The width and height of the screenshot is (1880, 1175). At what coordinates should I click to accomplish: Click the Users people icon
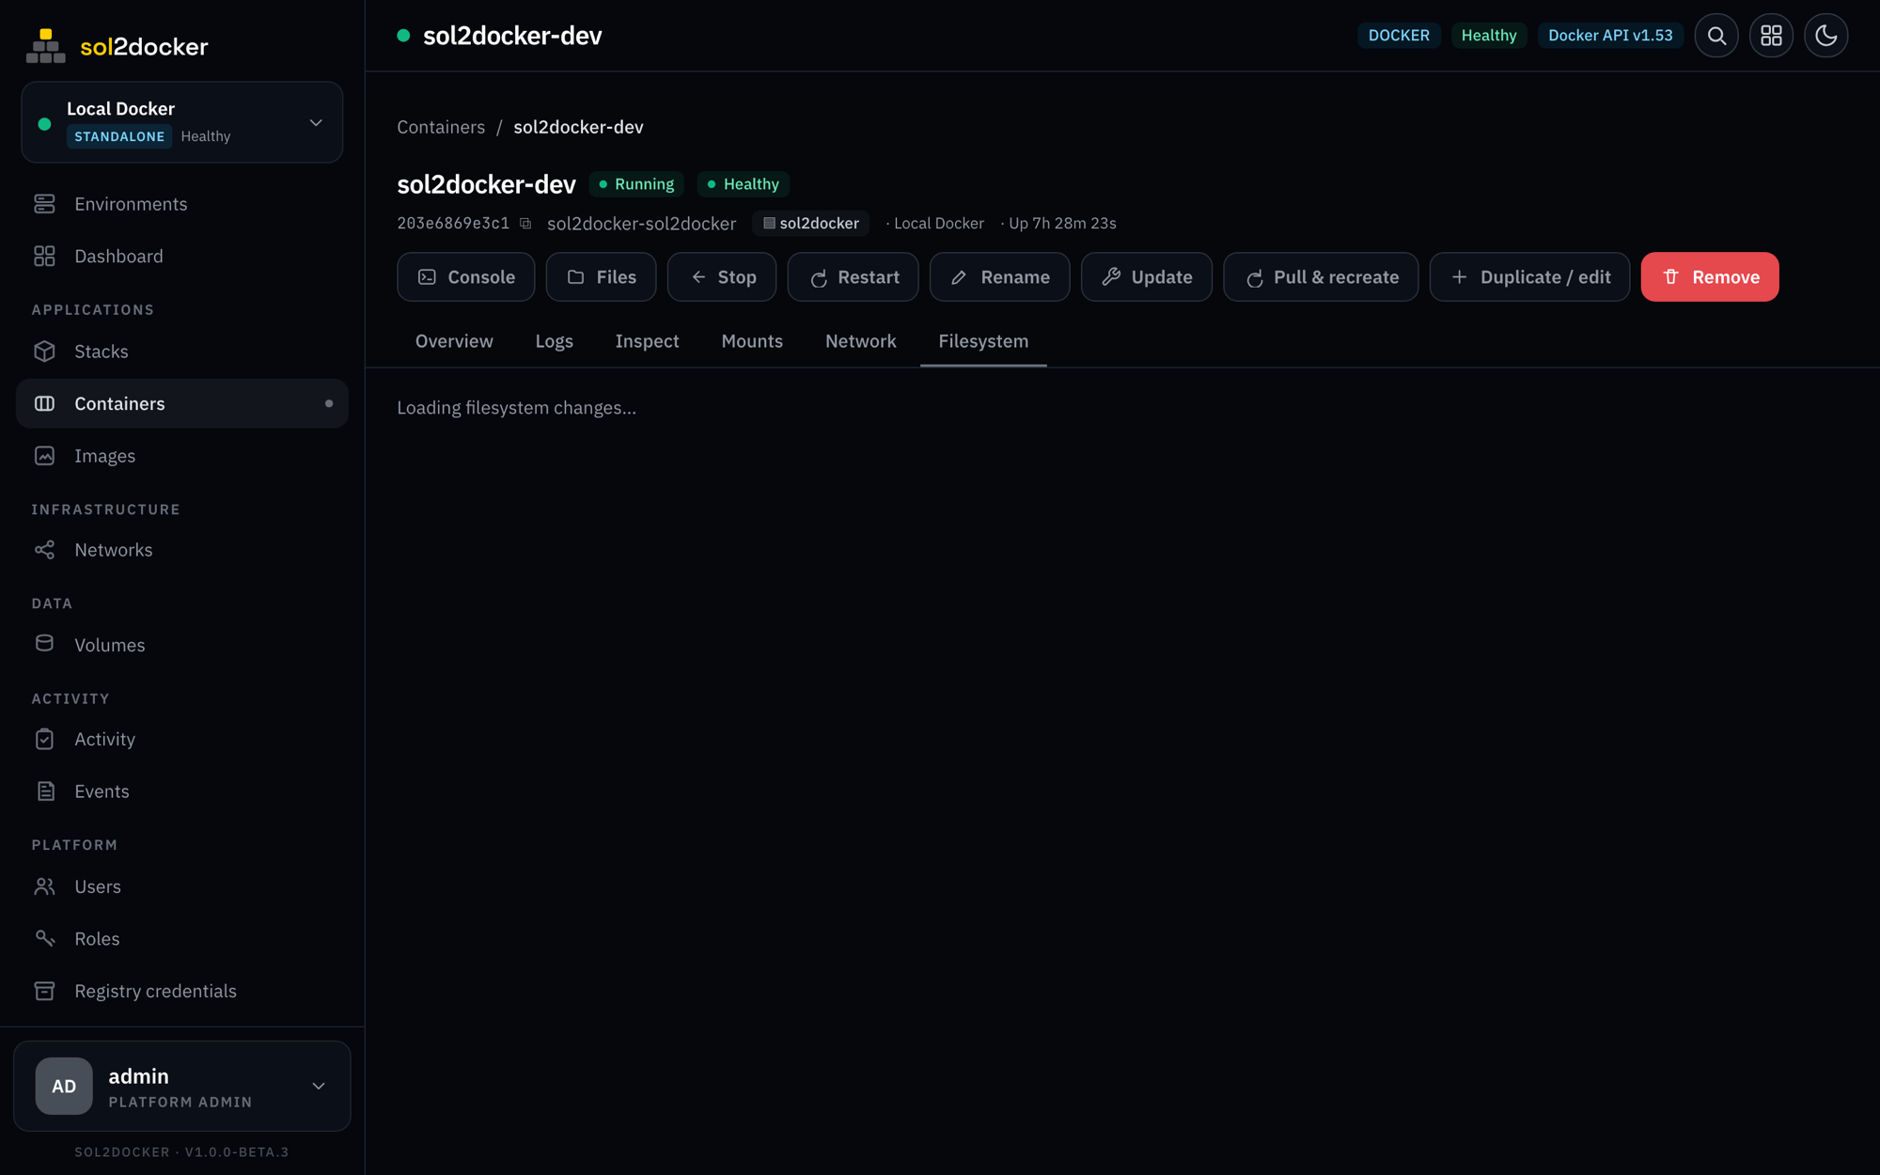pyautogui.click(x=44, y=886)
